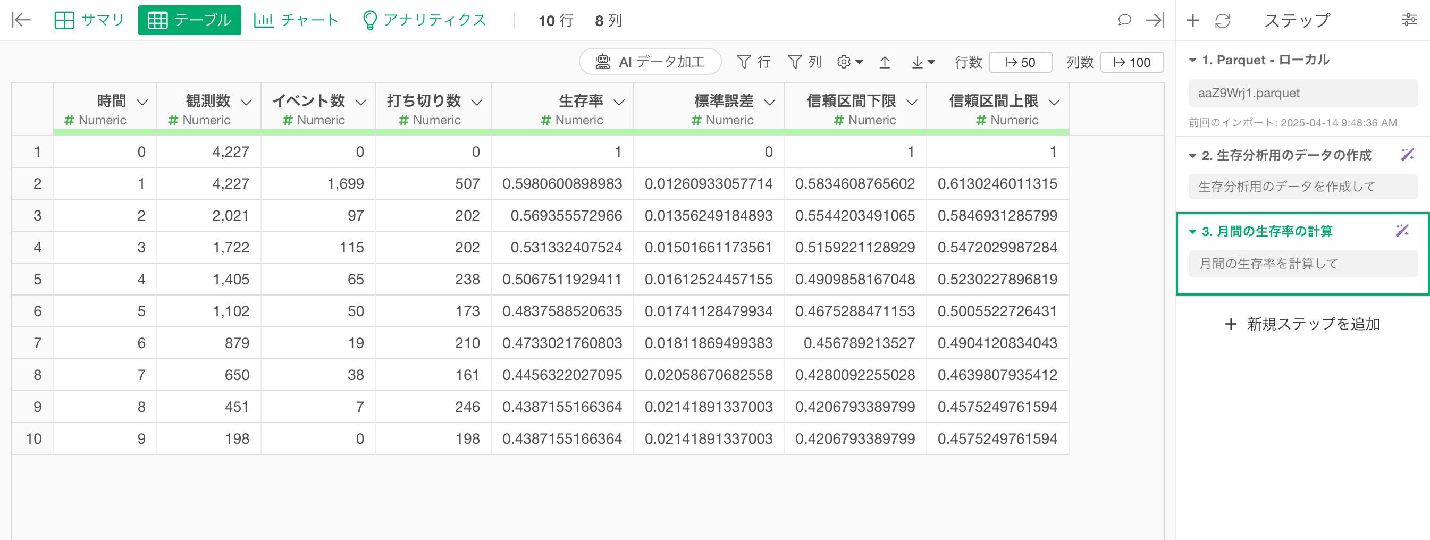Open the 時間 column menu chevron
Image resolution: width=1430 pixels, height=540 pixels.
coord(142,102)
